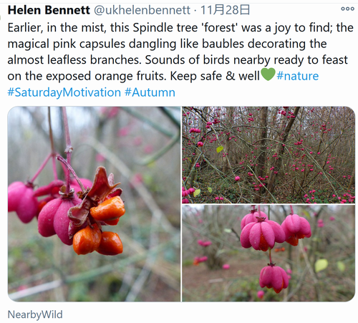Image resolution: width=358 pixels, height=323 pixels.
Task: Open the three-dot more options menu
Action: (347, 9)
